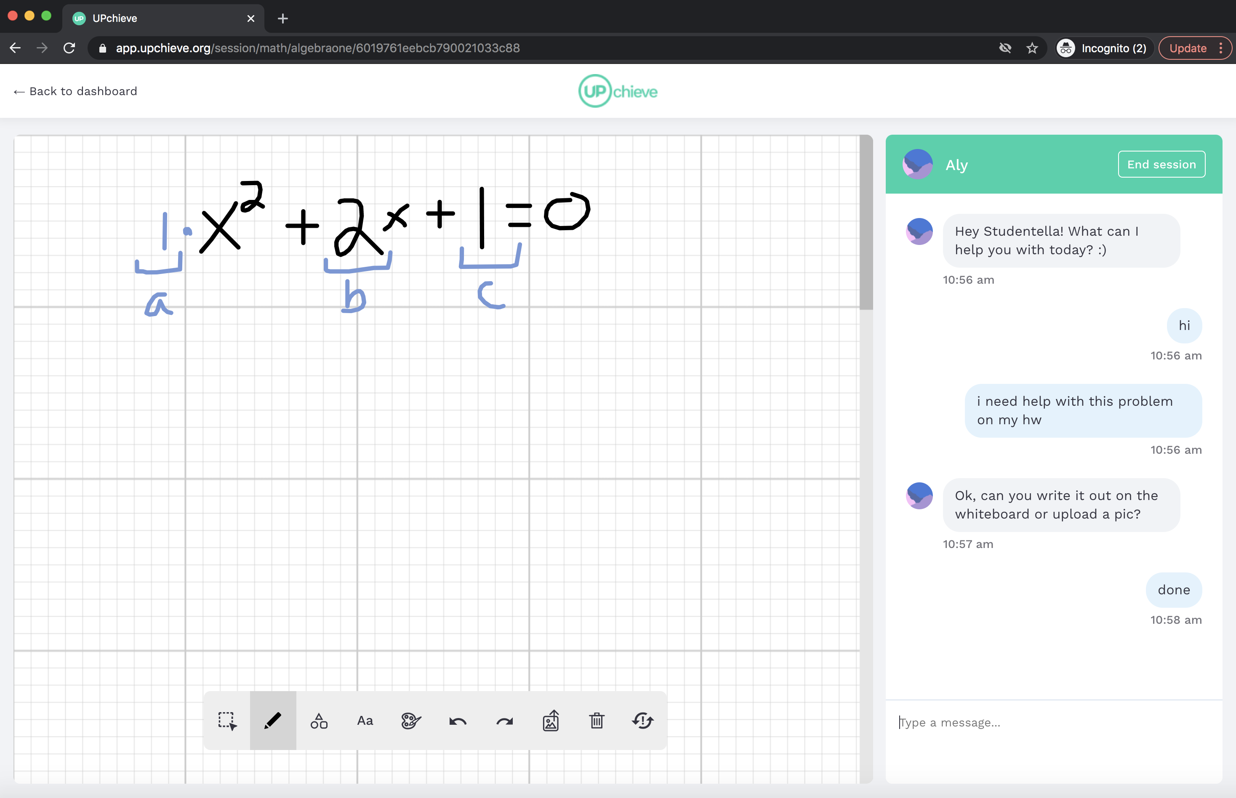Go back to dashboard
The width and height of the screenshot is (1236, 798).
[x=76, y=91]
